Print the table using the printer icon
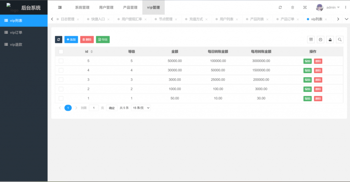This screenshot has height=182, width=350. tap(321, 40)
